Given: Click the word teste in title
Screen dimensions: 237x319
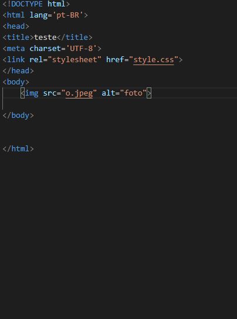Looking at the screenshot, I should (45, 38).
